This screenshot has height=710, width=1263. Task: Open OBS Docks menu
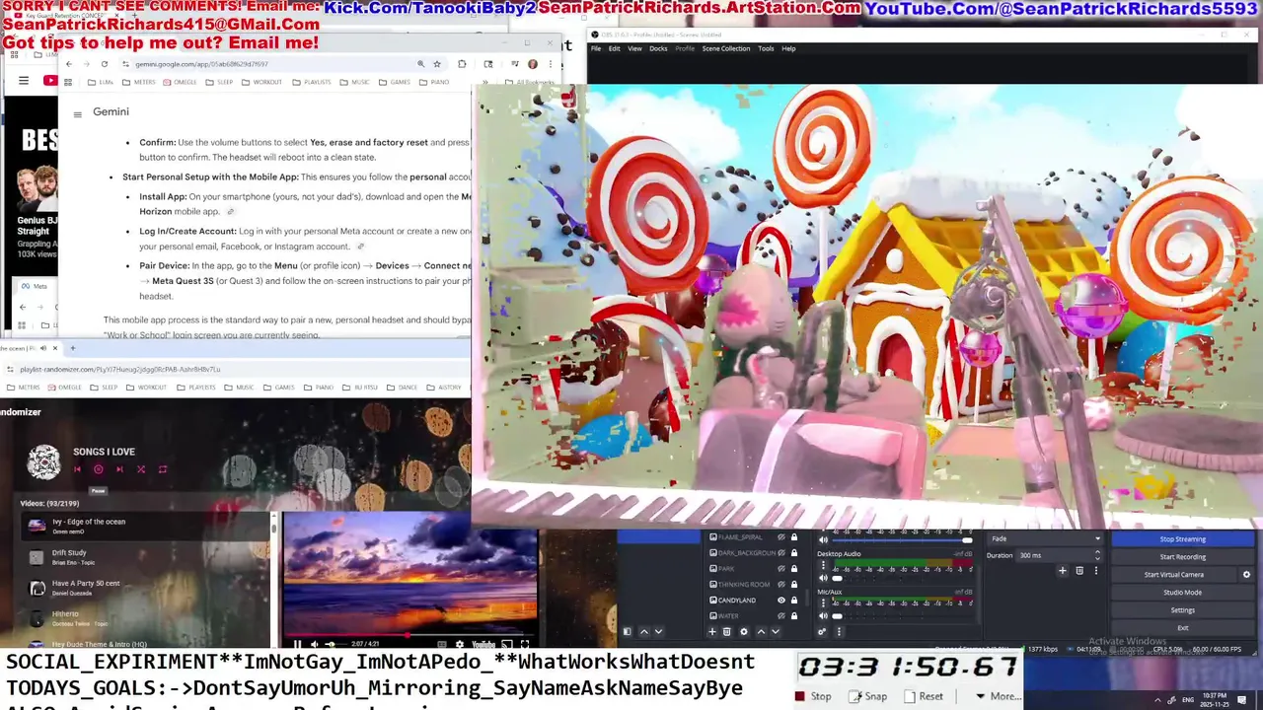point(658,48)
